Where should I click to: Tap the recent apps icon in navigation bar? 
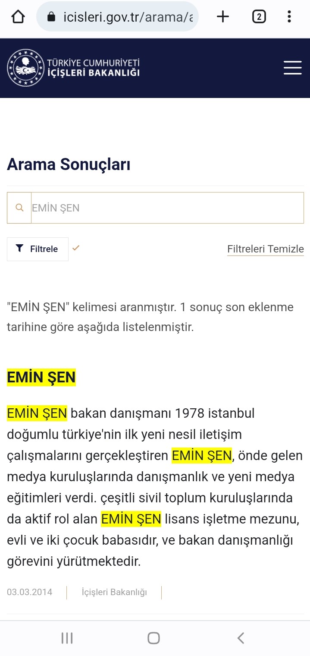pyautogui.click(x=67, y=637)
